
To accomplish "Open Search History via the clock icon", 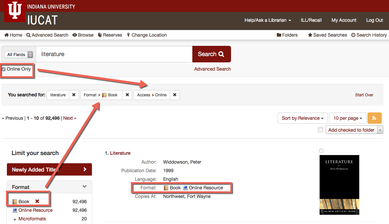I will (x=353, y=35).
